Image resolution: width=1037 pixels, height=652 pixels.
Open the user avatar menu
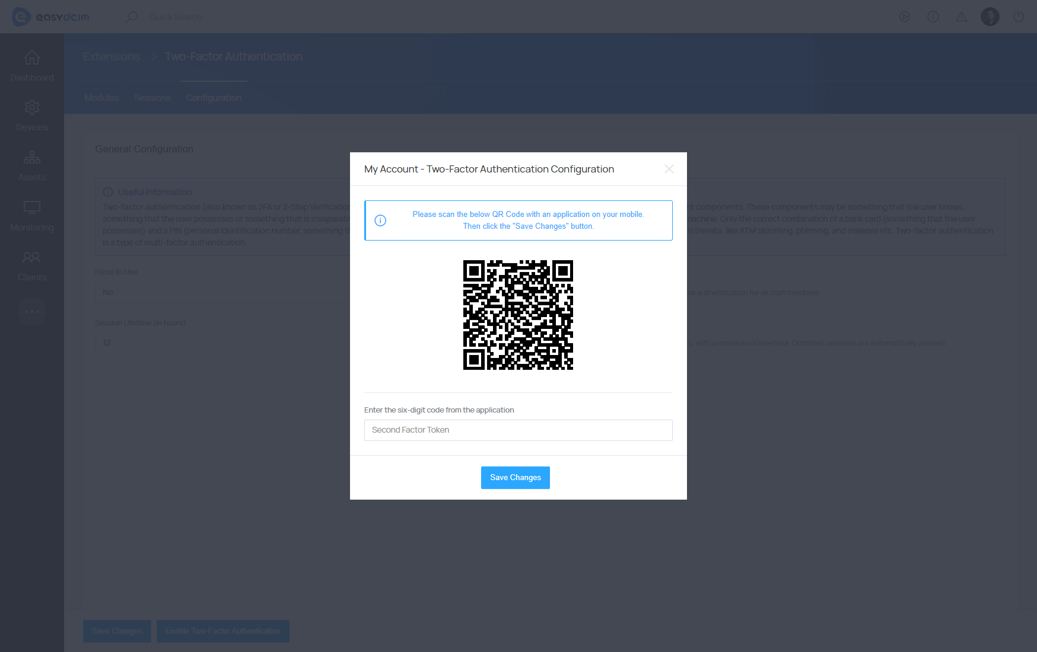[x=990, y=17]
